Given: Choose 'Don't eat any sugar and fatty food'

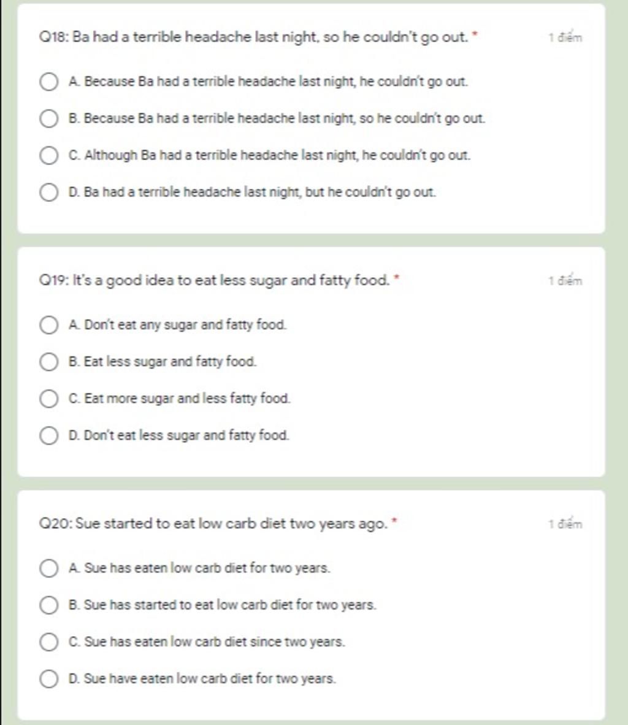Looking at the screenshot, I should [x=48, y=325].
